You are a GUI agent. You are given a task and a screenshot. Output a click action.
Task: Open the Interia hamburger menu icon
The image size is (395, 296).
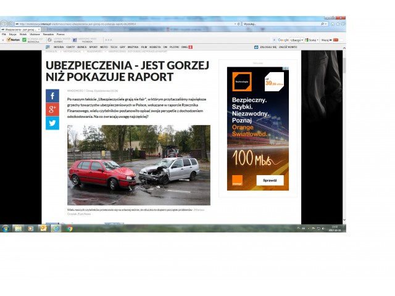48,46
